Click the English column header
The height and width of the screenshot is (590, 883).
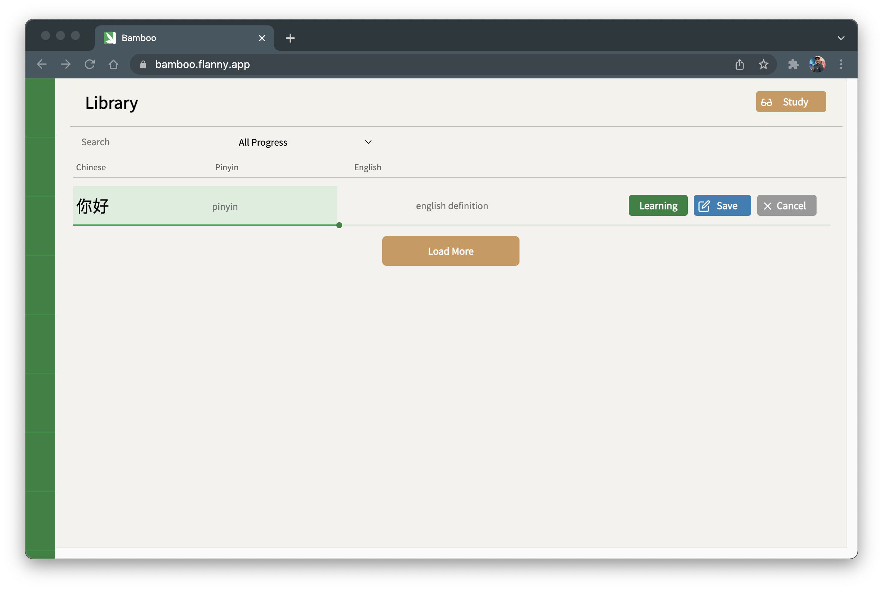pyautogui.click(x=368, y=167)
